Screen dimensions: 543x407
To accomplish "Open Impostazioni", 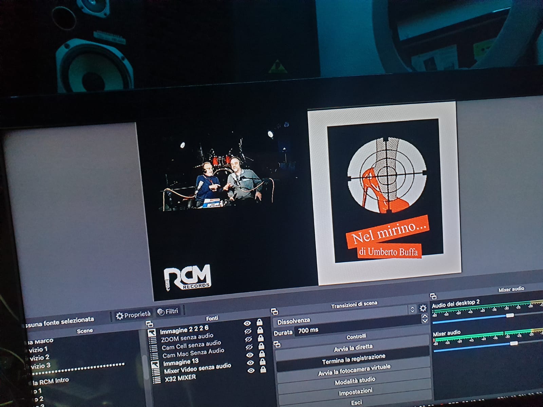I will (x=356, y=392).
